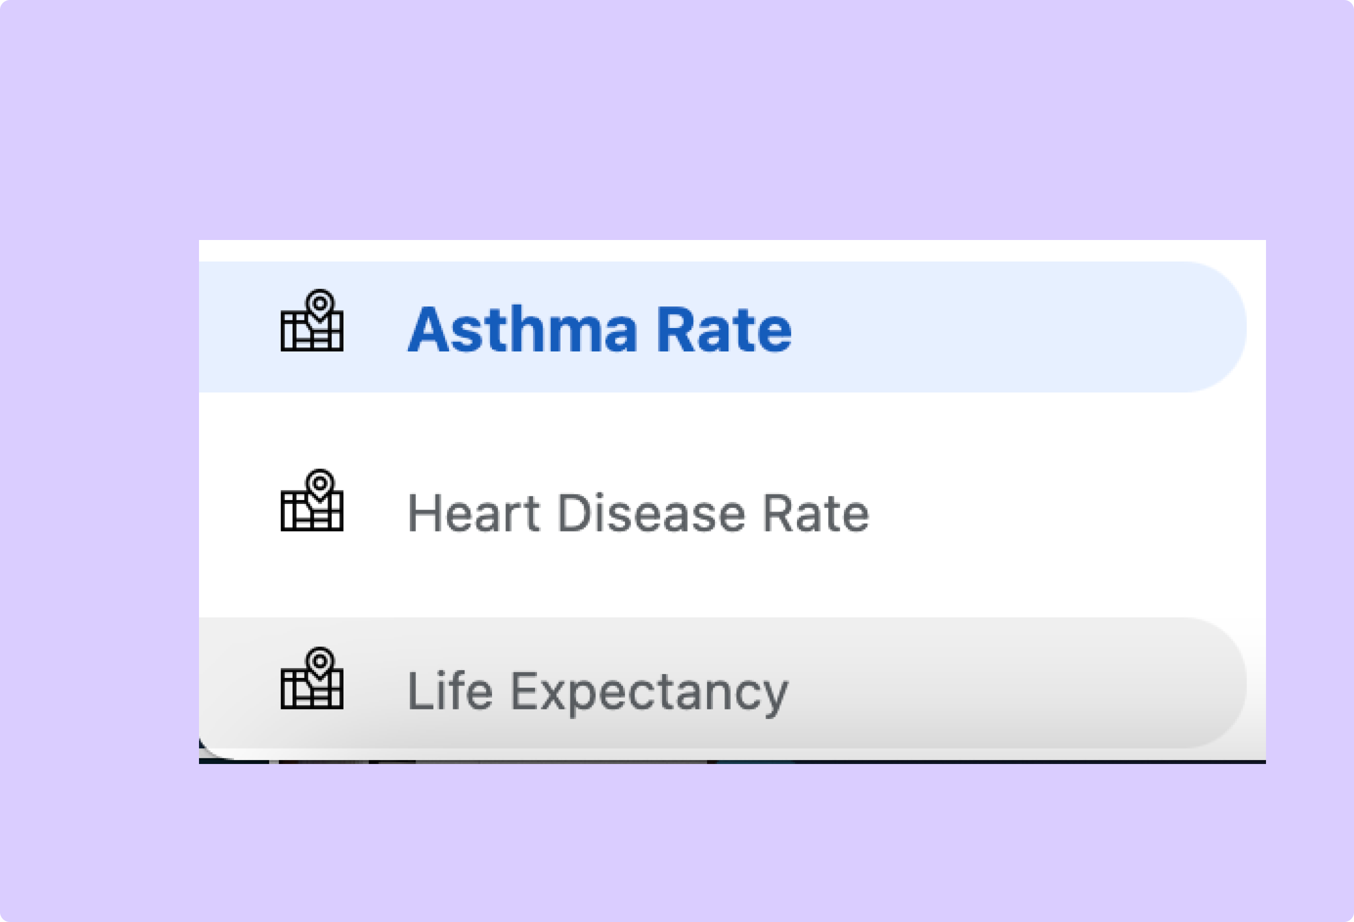Viewport: 1354px width, 922px height.
Task: Click the map icon beside Life Expectancy
Action: (x=311, y=678)
